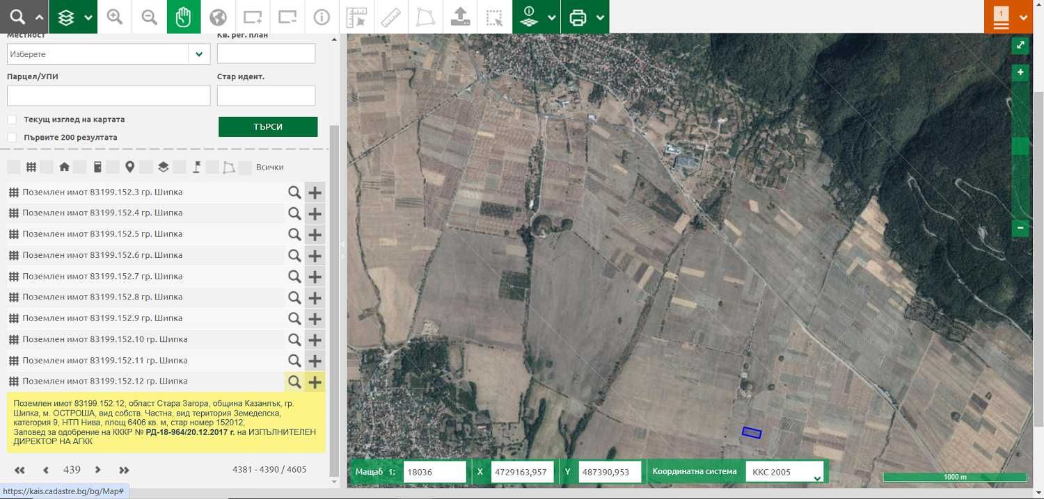
Task: Check the box before the house filter icon
Action: click(47, 167)
